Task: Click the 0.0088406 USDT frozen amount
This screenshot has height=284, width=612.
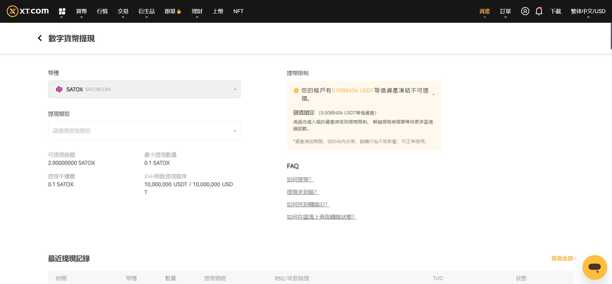Action: 353,90
